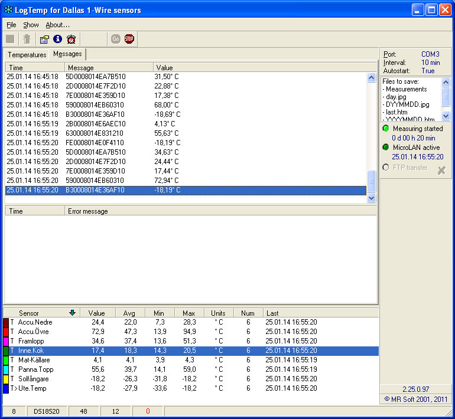Click the green Measuring started indicator
The height and width of the screenshot is (419, 455).
(386, 129)
